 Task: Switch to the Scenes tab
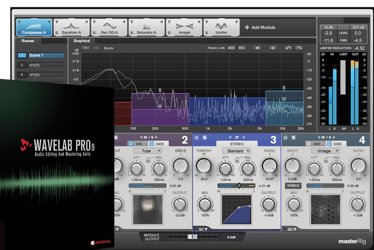pos(28,41)
